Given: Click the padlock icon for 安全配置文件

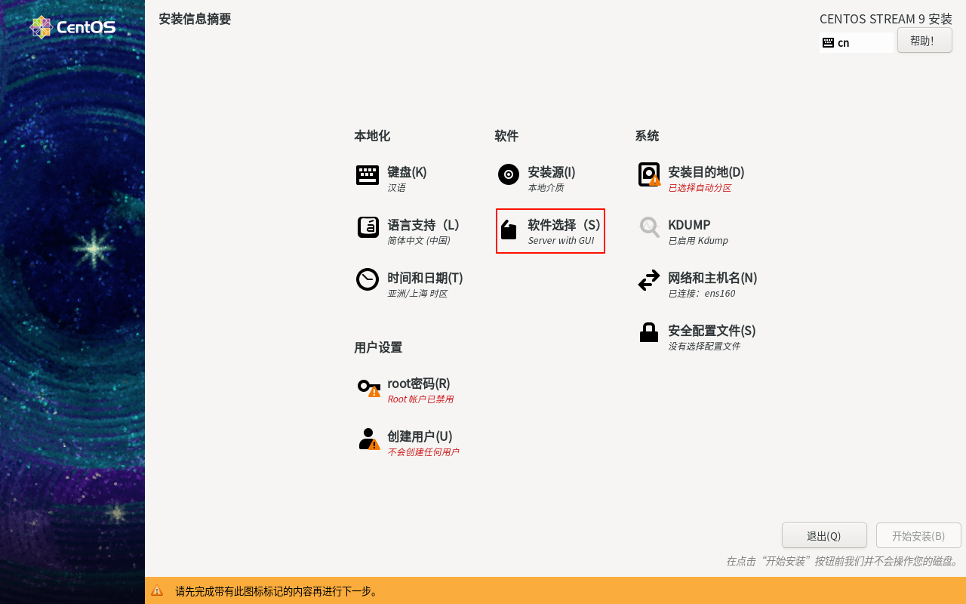Looking at the screenshot, I should pos(649,332).
